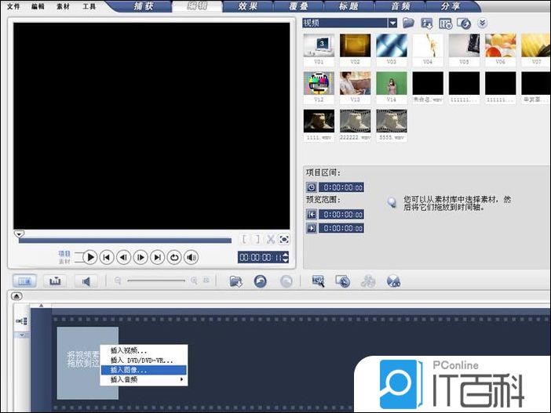Click the undo arrow in timeline toolbar

click(x=261, y=281)
